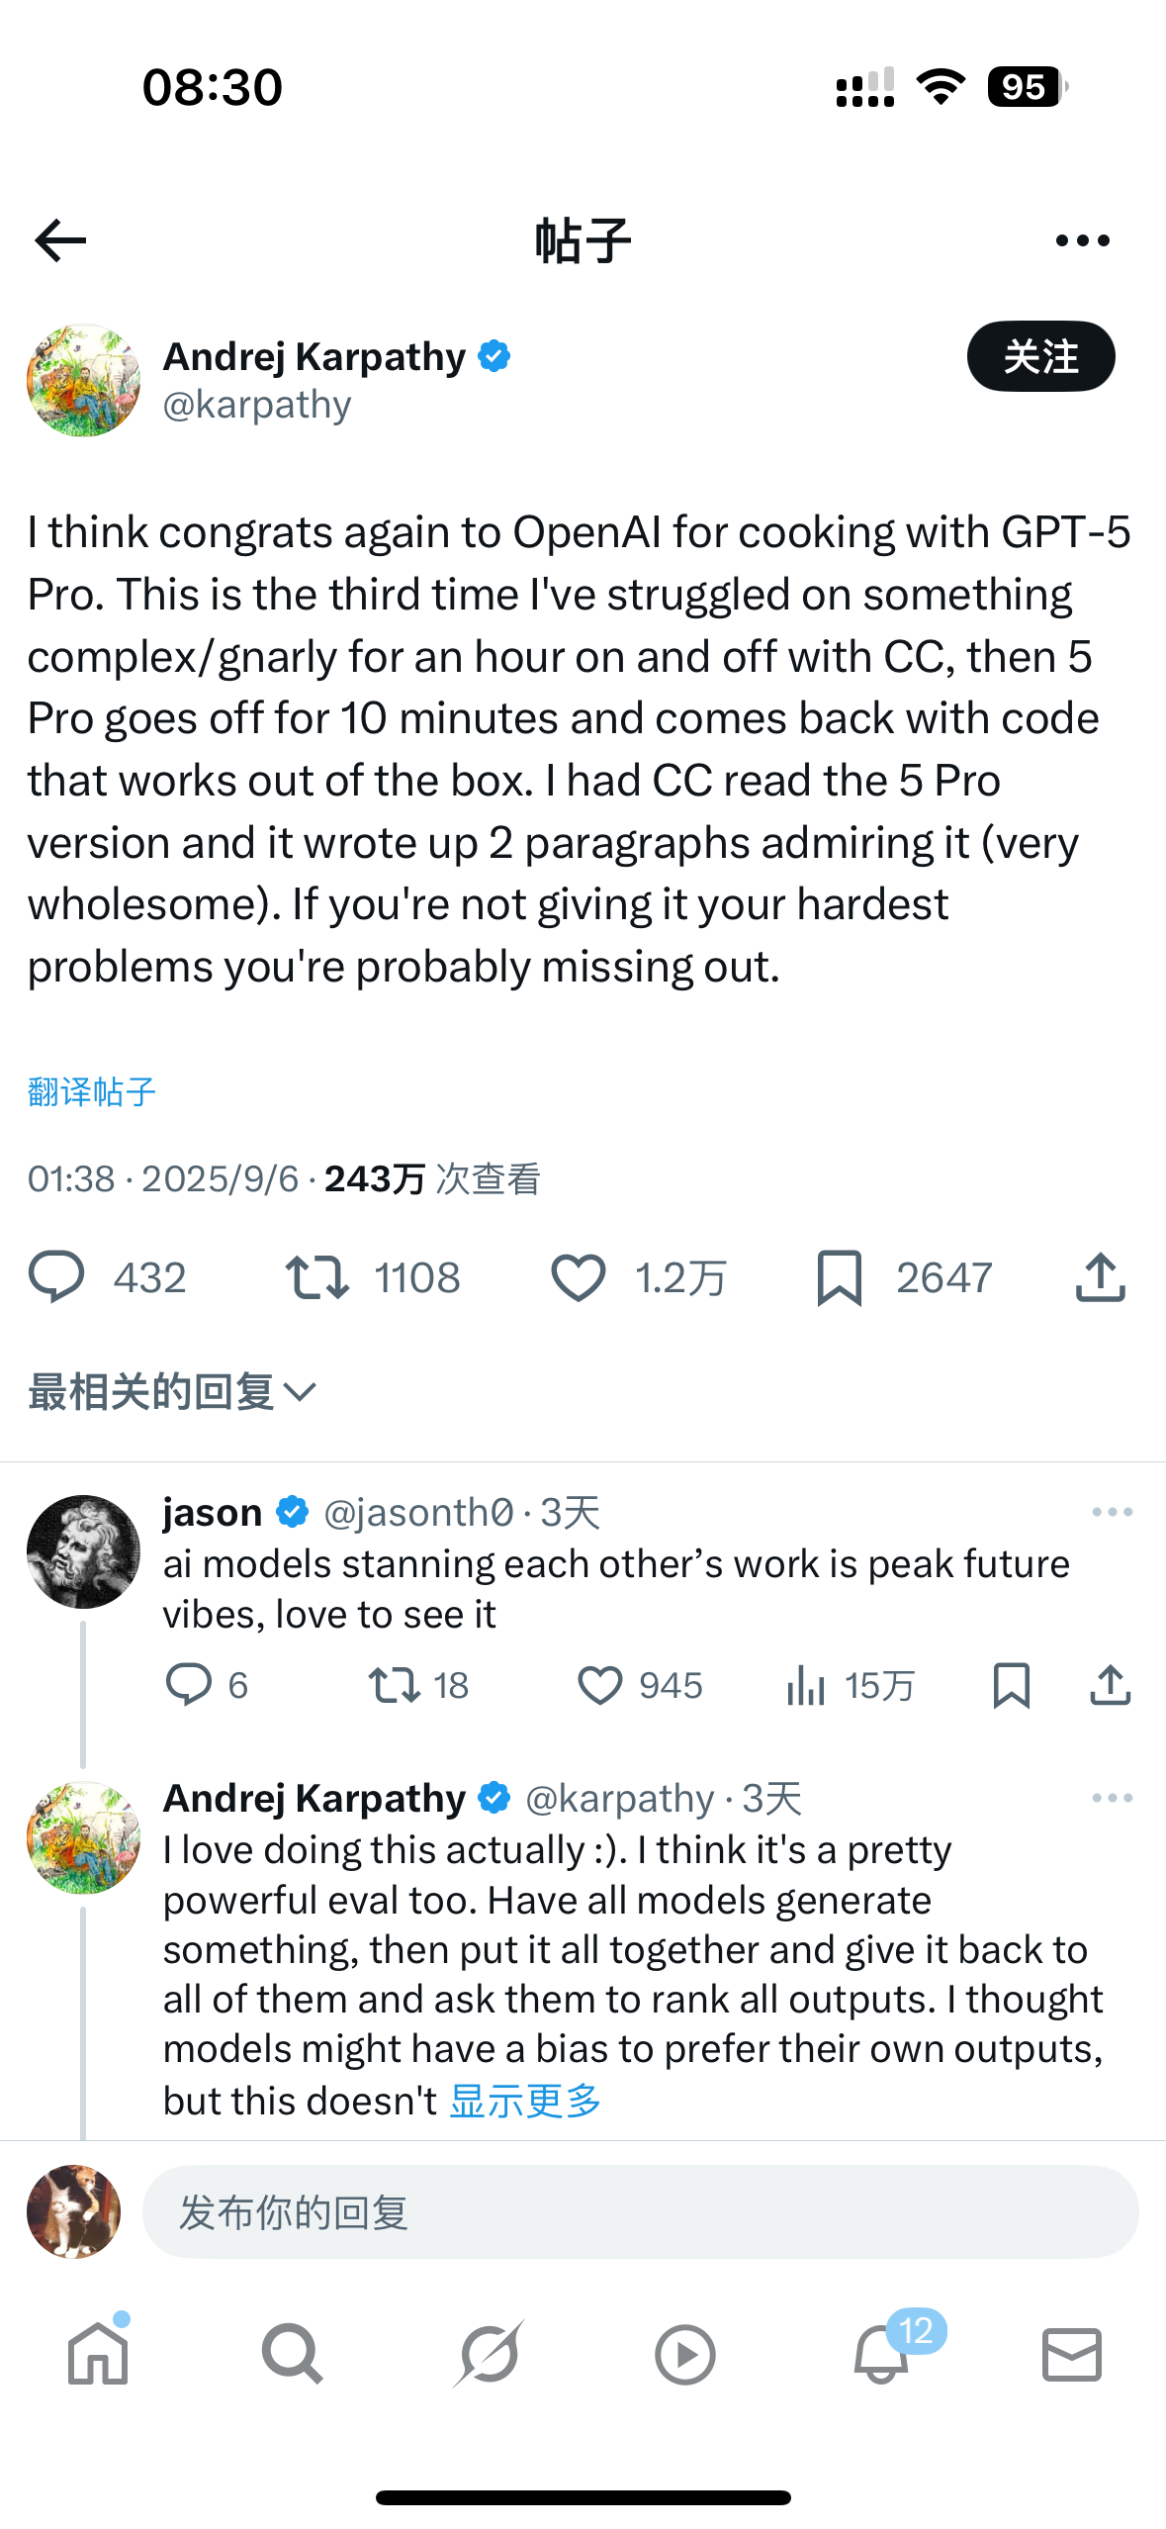Screen dimensions: 1166x2529
Task: Tap the 发布你的回复 reply field
Action: point(640,2212)
